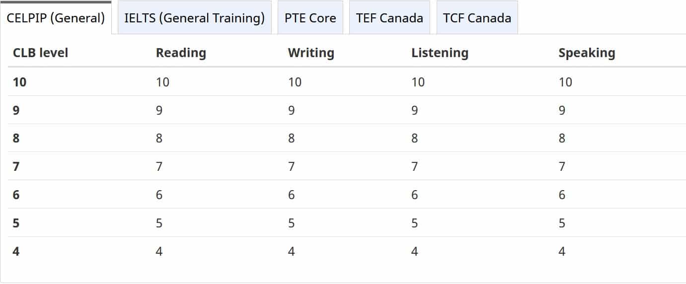Click the Reading column header
Image resolution: width=686 pixels, height=284 pixels.
click(x=181, y=53)
